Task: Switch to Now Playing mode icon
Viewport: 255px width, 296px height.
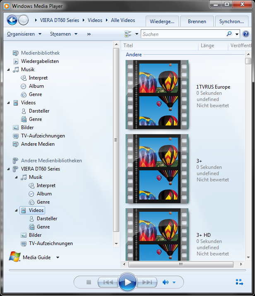Action: (x=240, y=282)
